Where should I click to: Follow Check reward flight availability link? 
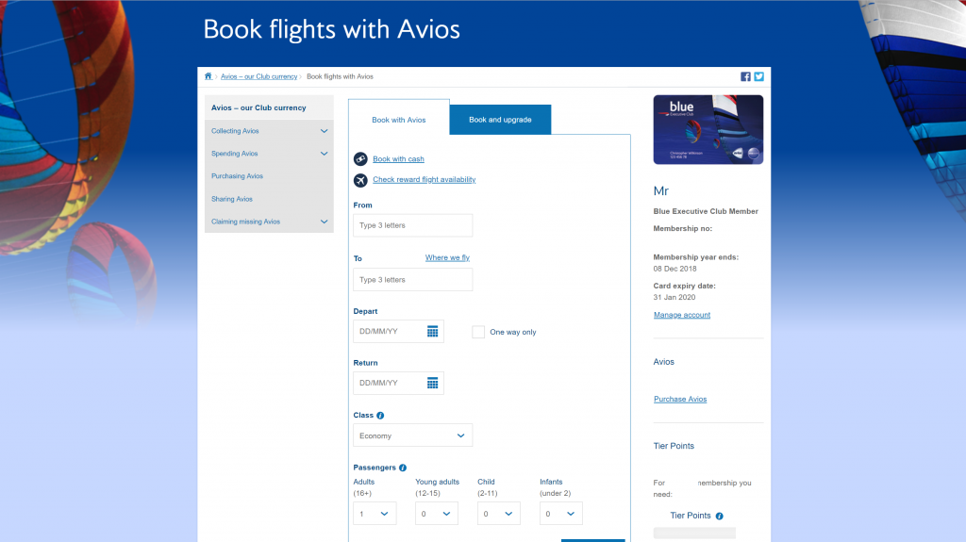click(x=424, y=180)
